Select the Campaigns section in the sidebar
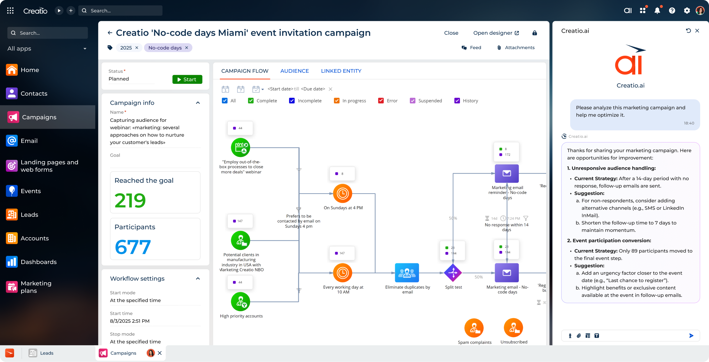709x362 pixels. coord(39,117)
